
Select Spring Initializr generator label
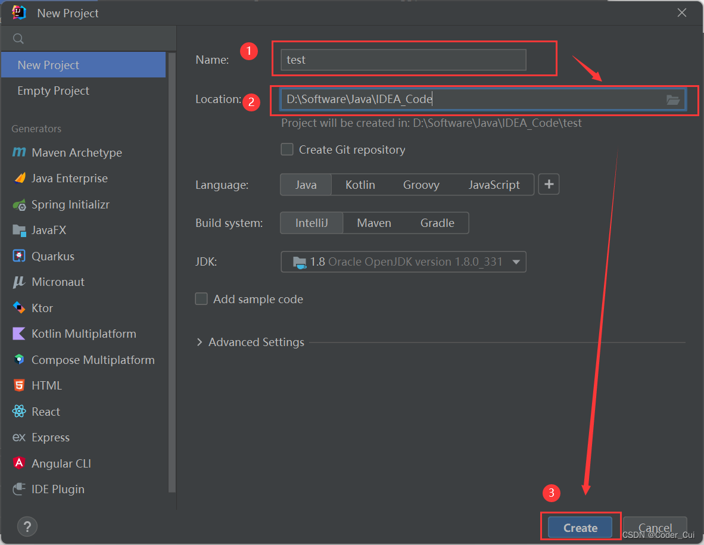click(70, 205)
